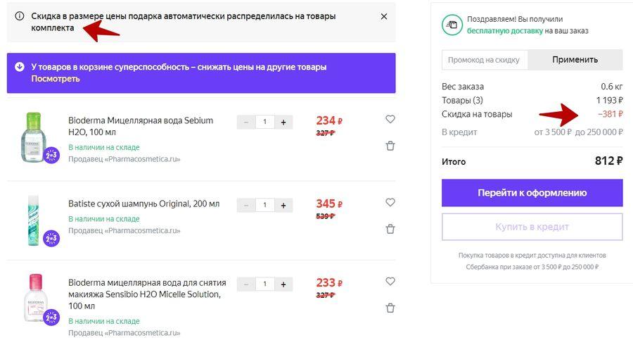Delete Bioderma Sebium H2O with trash icon
The width and height of the screenshot is (633, 345).
tap(390, 146)
